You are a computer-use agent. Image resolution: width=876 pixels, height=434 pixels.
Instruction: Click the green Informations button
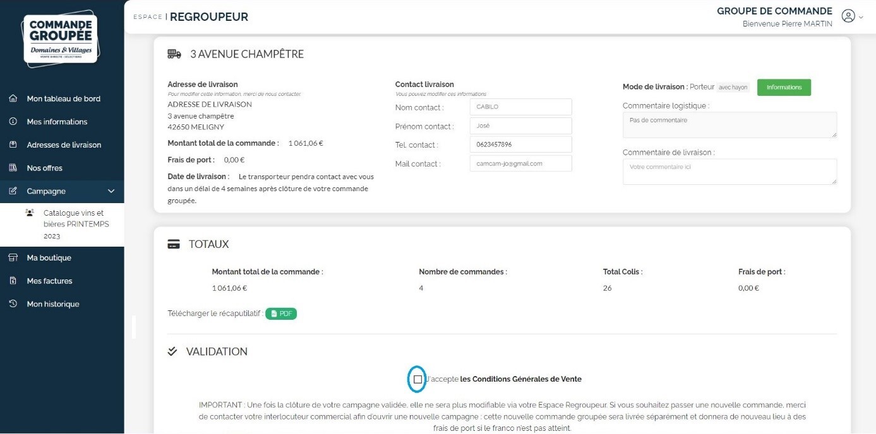[784, 88]
